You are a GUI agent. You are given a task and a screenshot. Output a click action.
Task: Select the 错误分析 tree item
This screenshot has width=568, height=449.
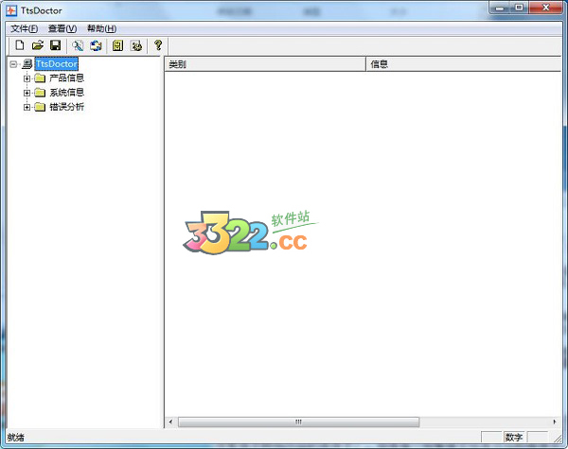[x=66, y=107]
